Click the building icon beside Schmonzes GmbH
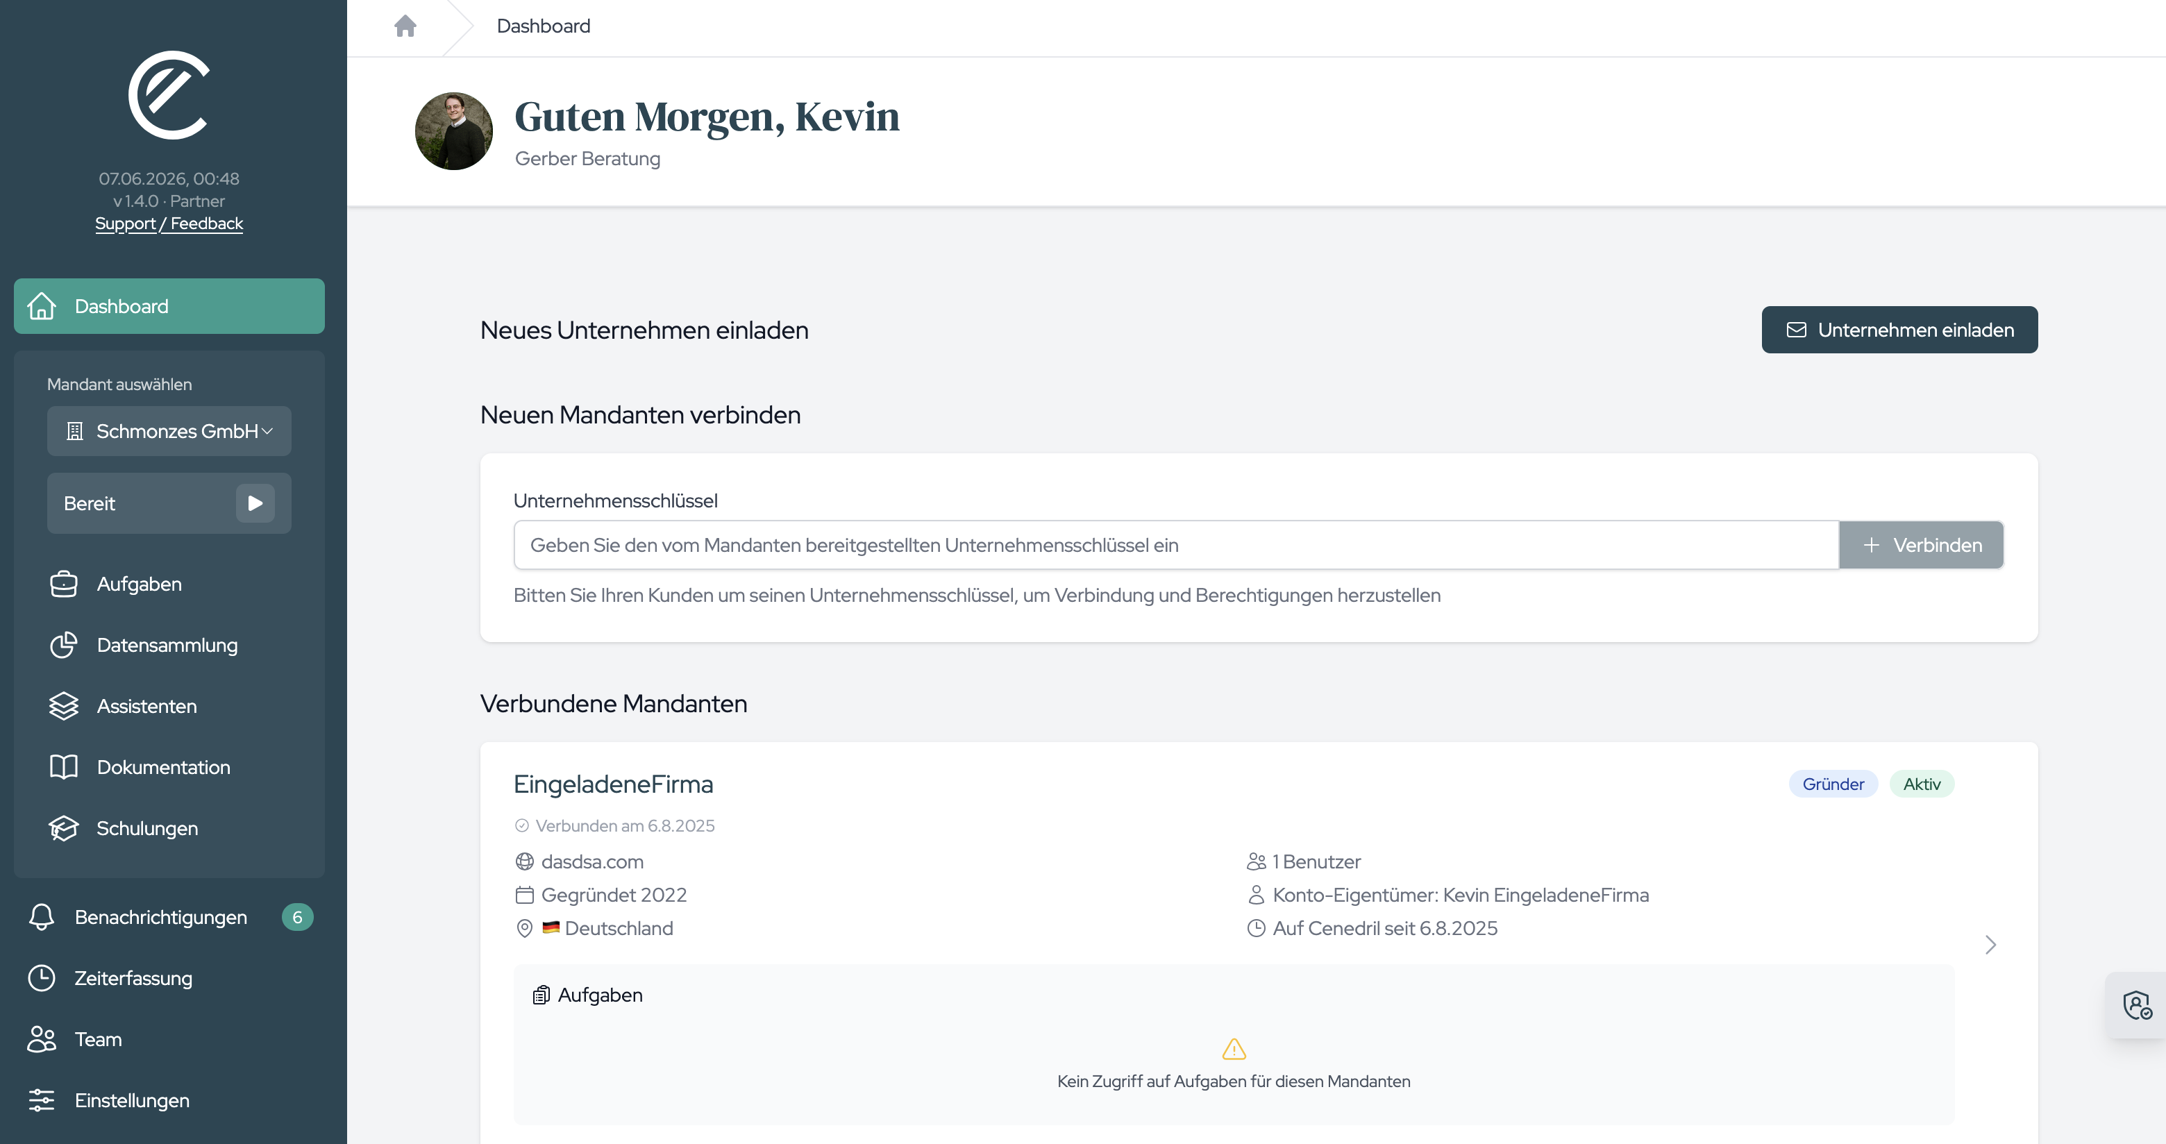 75,431
